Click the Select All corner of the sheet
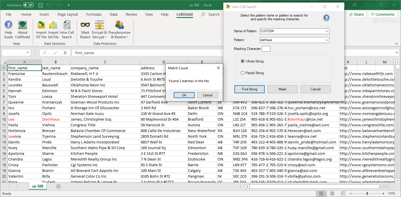This screenshot has width=401, height=197. pos(4,62)
